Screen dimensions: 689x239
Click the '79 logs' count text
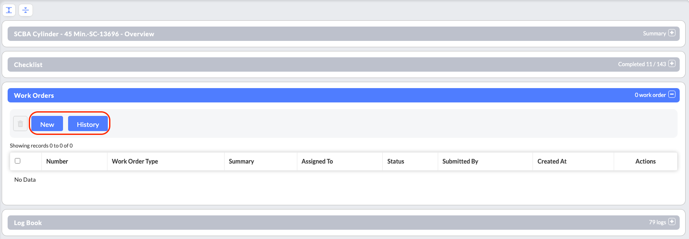pos(658,222)
